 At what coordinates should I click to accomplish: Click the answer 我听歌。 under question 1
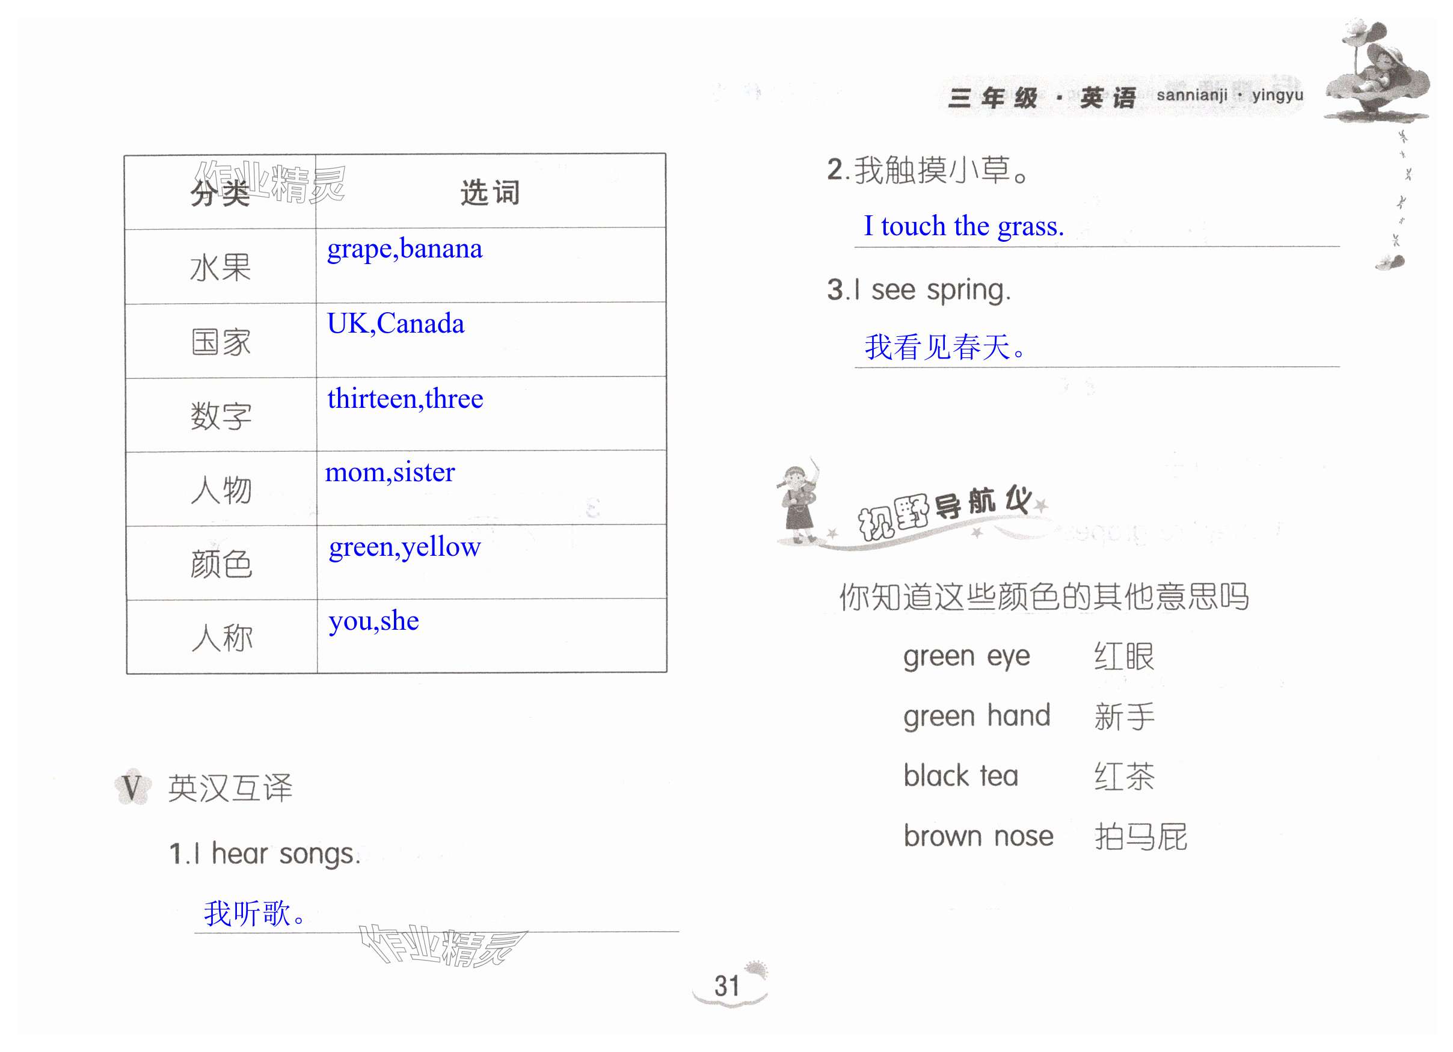click(254, 914)
